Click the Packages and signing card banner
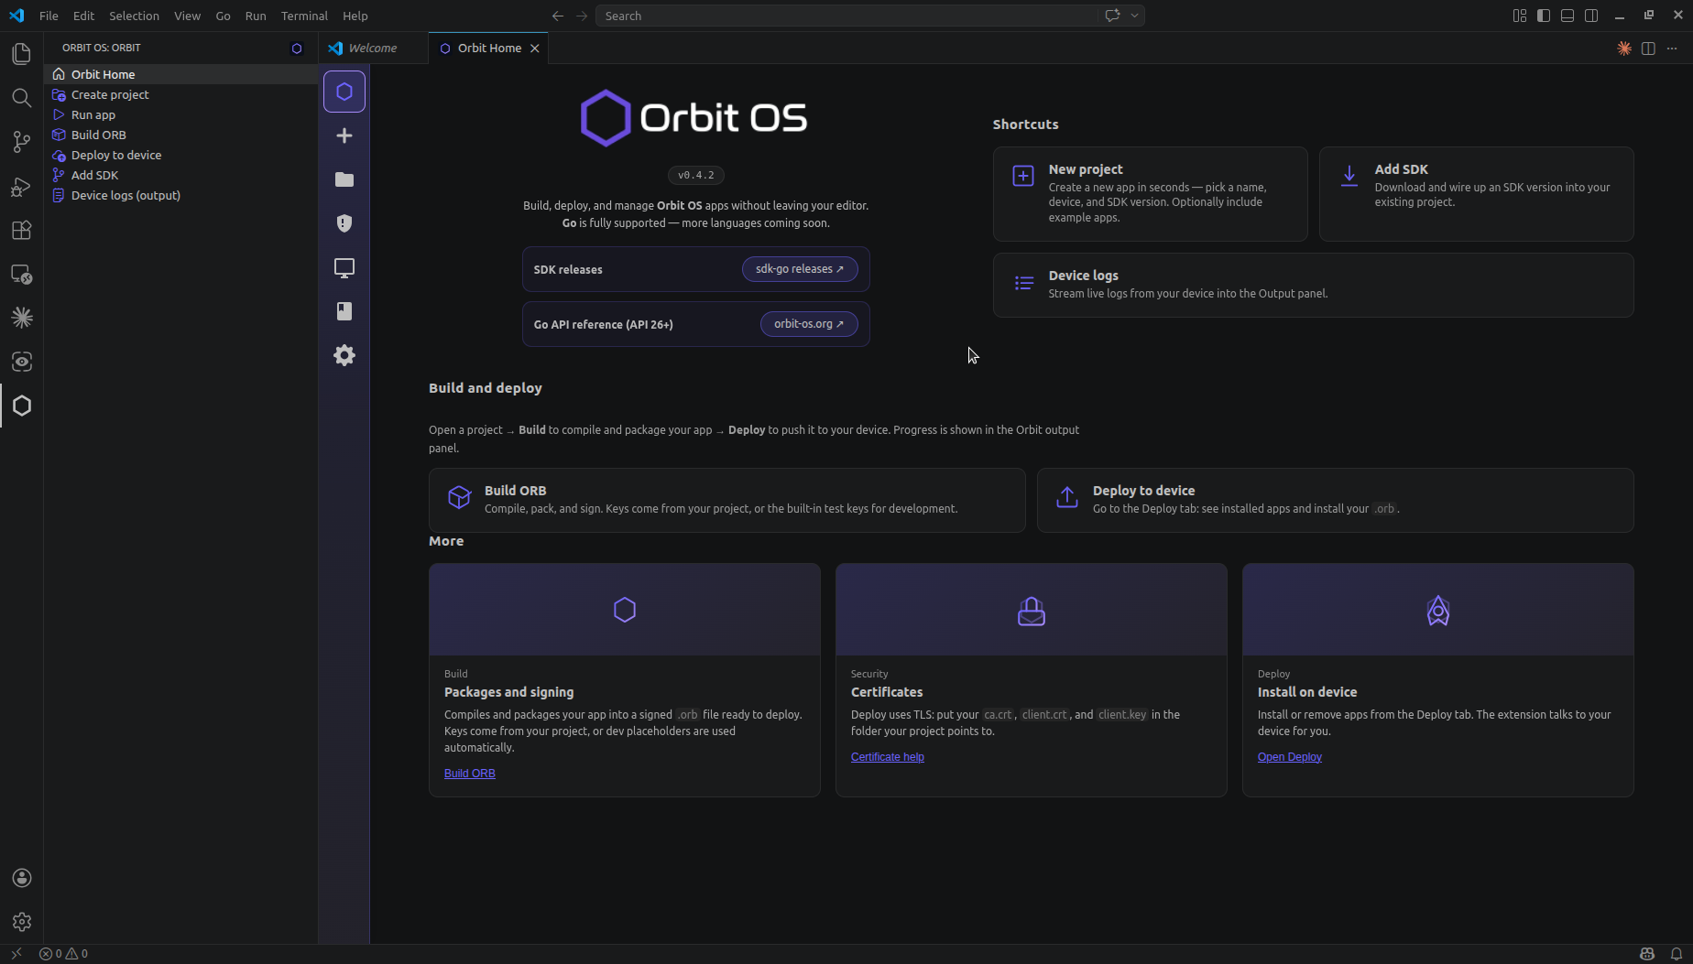This screenshot has width=1693, height=964. (x=624, y=610)
